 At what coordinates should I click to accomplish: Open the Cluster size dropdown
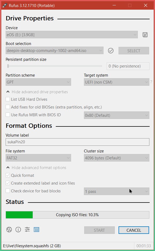[x=117, y=158]
